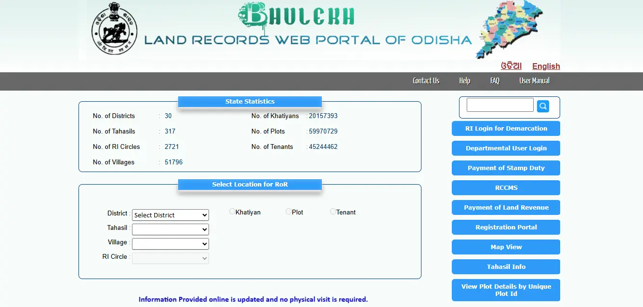643x307 pixels.
Task: Click the No. of Districts label
Action: [114, 116]
